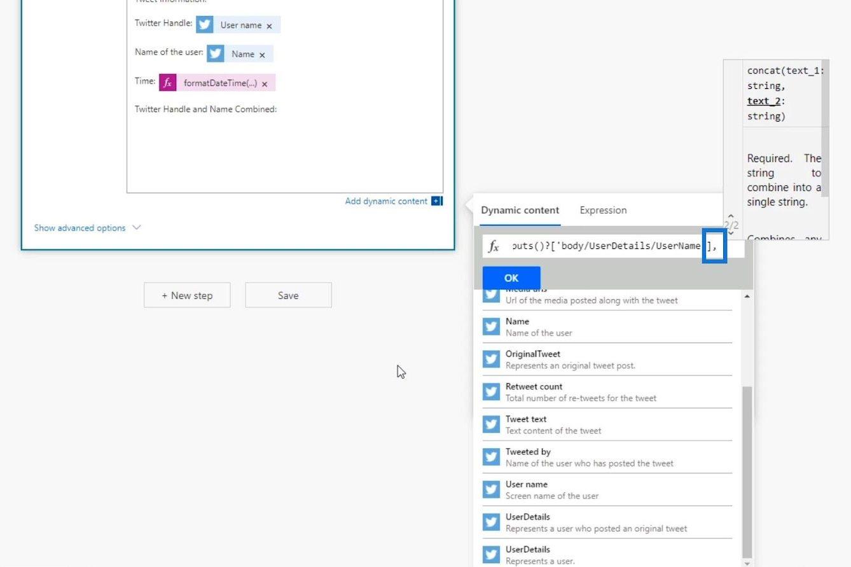The width and height of the screenshot is (851, 567).
Task: Remove the formatDateTime expression token
Action: [x=265, y=84]
